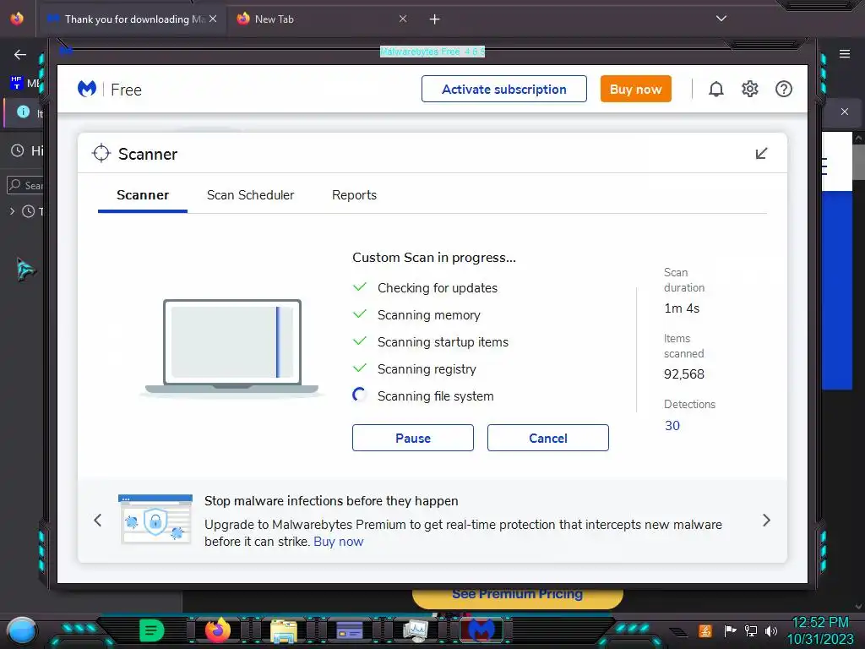The image size is (865, 649).
Task: Open the purple card app in taskbar
Action: pos(349,630)
